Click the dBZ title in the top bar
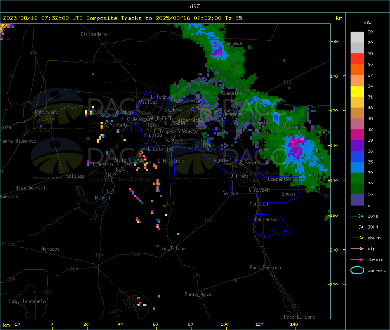Viewport: 390px width, 330px height. (x=195, y=7)
